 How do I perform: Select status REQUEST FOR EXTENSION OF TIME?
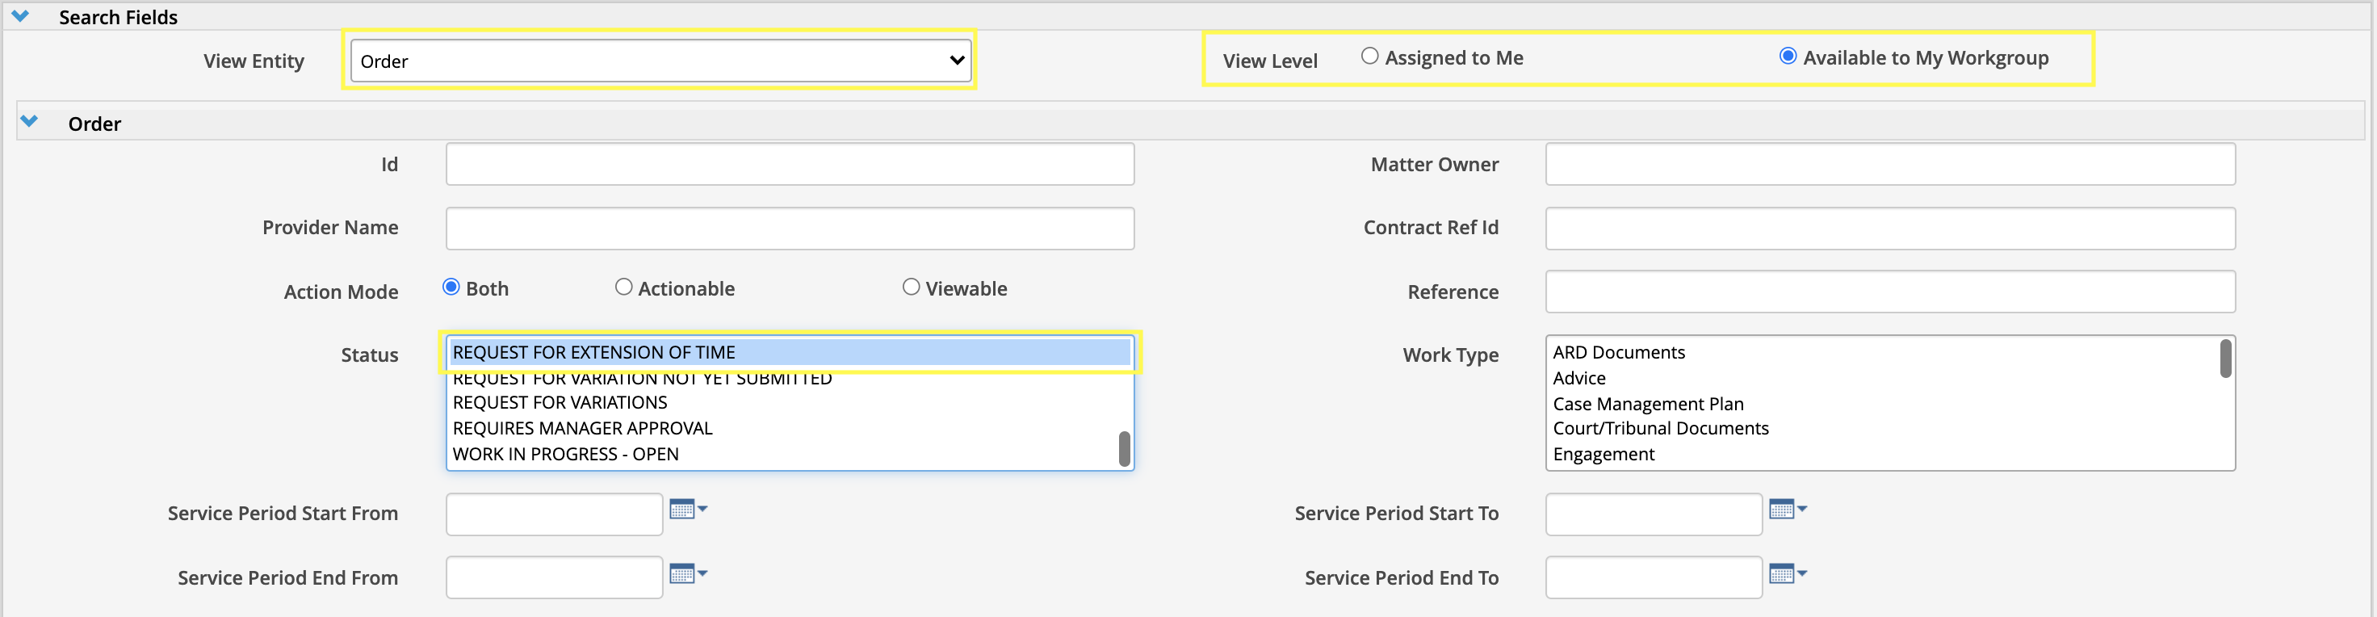click(x=790, y=352)
